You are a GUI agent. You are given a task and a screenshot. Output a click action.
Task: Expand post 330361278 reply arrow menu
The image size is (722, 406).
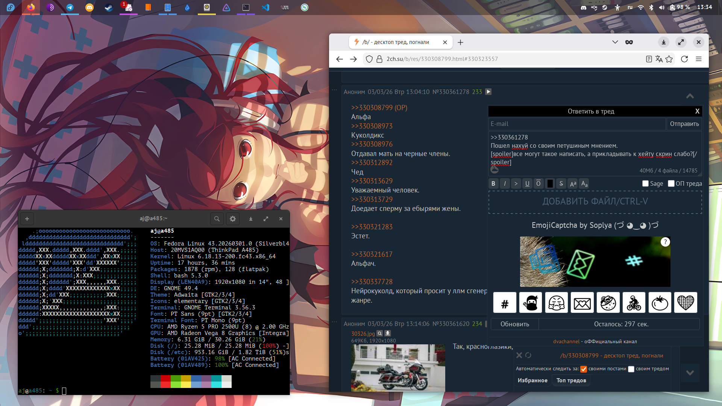click(488, 92)
